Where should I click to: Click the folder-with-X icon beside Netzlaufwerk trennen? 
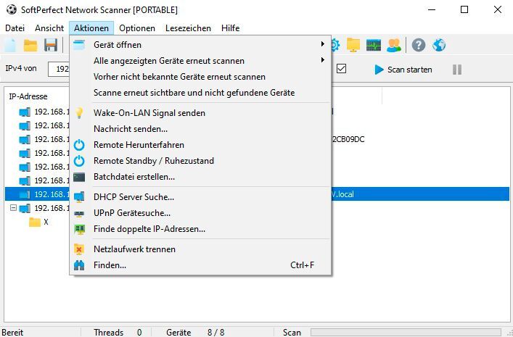tap(79, 249)
